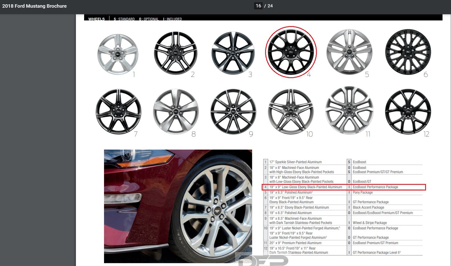Click the polished wheel number 8

(x=176, y=111)
